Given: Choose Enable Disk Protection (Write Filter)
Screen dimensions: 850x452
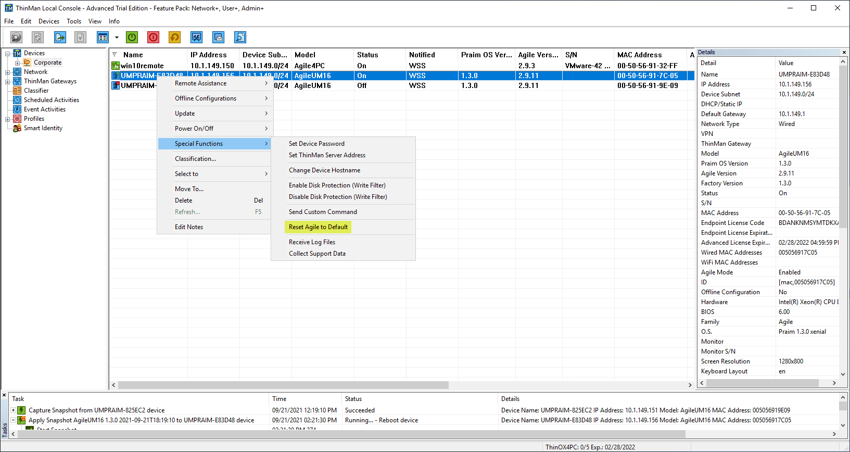Looking at the screenshot, I should [x=337, y=185].
